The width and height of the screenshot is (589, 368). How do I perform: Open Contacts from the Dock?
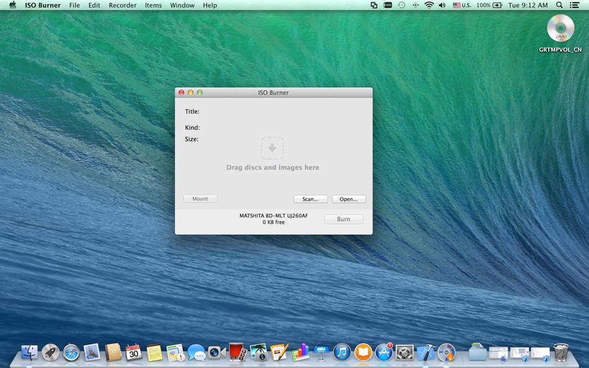pos(113,353)
